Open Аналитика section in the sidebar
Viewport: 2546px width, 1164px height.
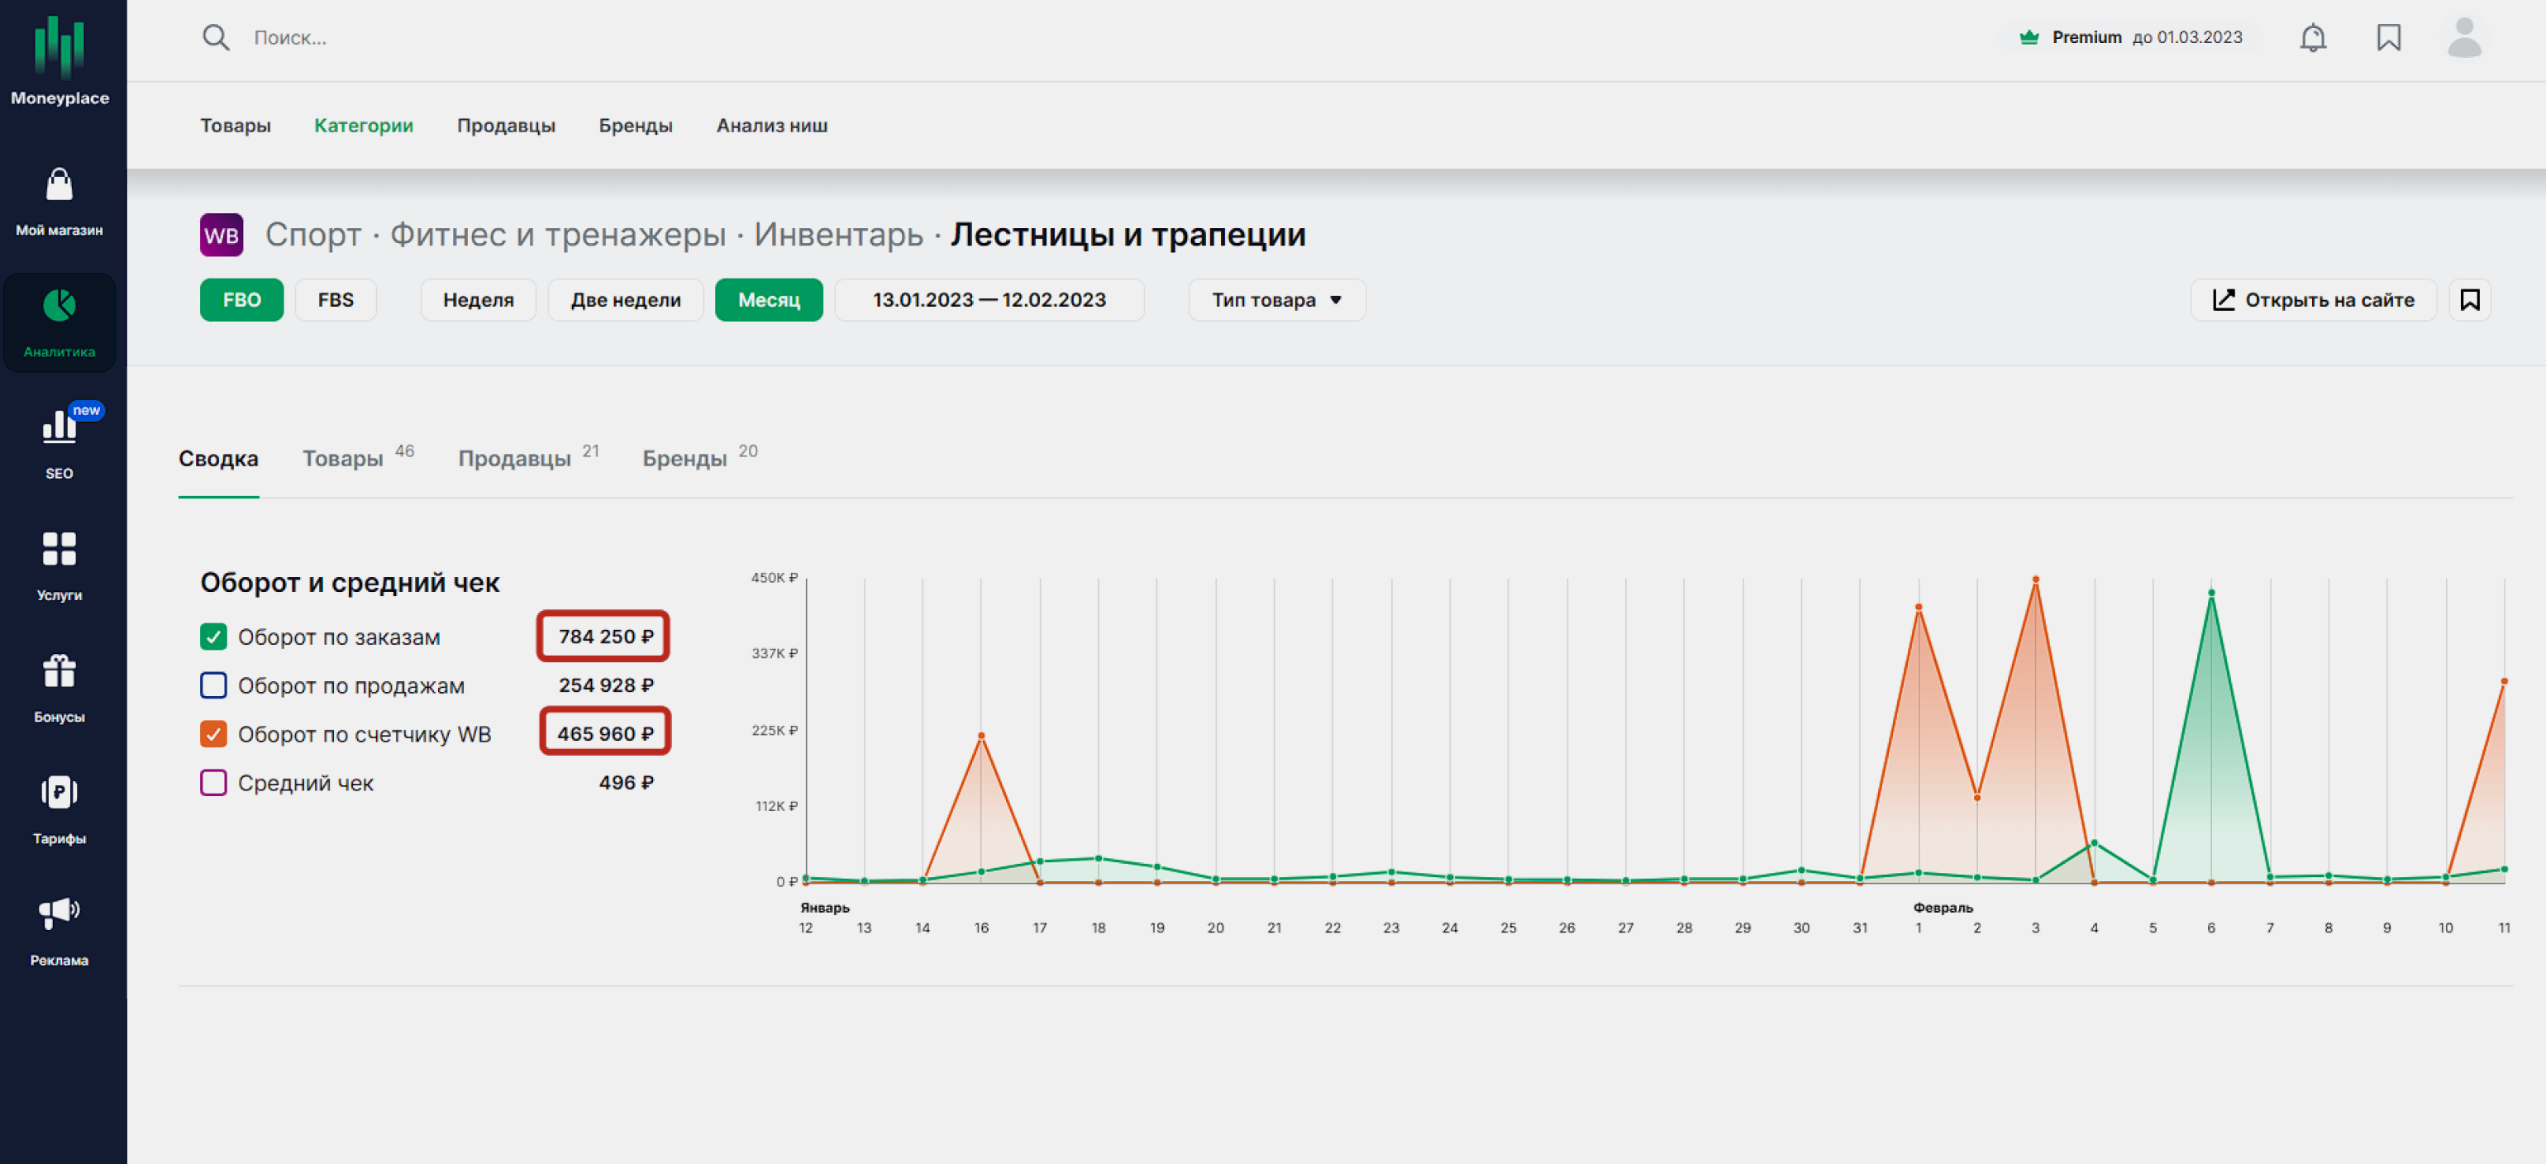tap(60, 322)
